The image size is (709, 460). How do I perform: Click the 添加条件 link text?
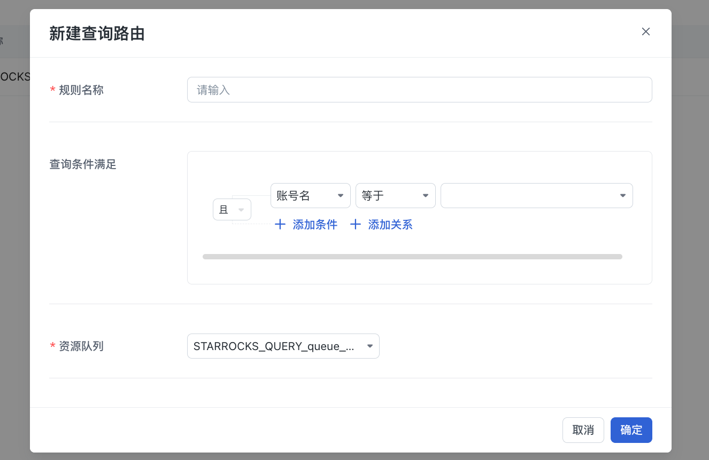pos(315,225)
